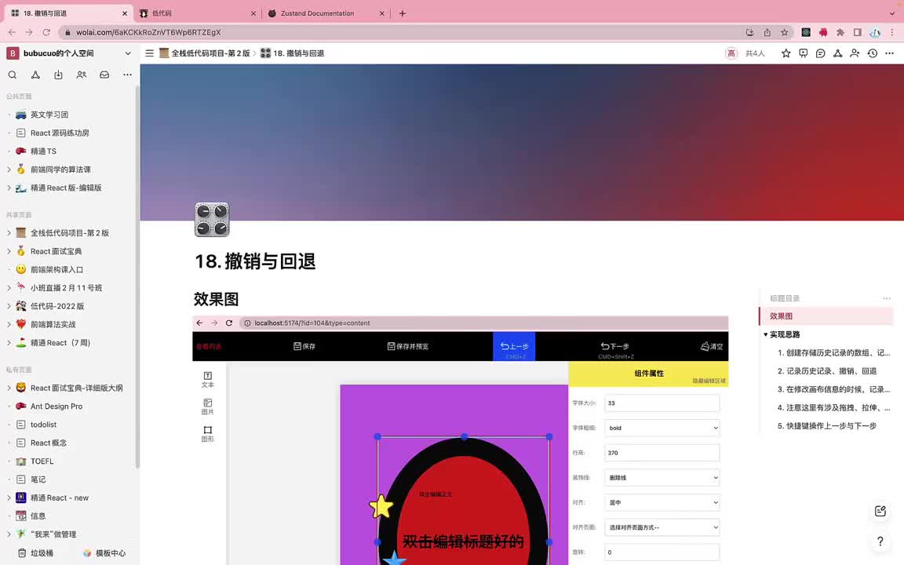Expand the 精通 React - new page
This screenshot has width=904, height=565.
coord(9,498)
